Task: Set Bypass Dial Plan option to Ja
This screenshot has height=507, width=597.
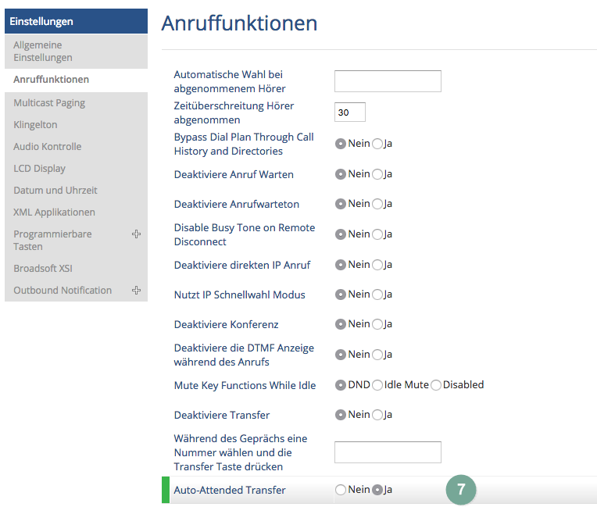Action: 377,144
